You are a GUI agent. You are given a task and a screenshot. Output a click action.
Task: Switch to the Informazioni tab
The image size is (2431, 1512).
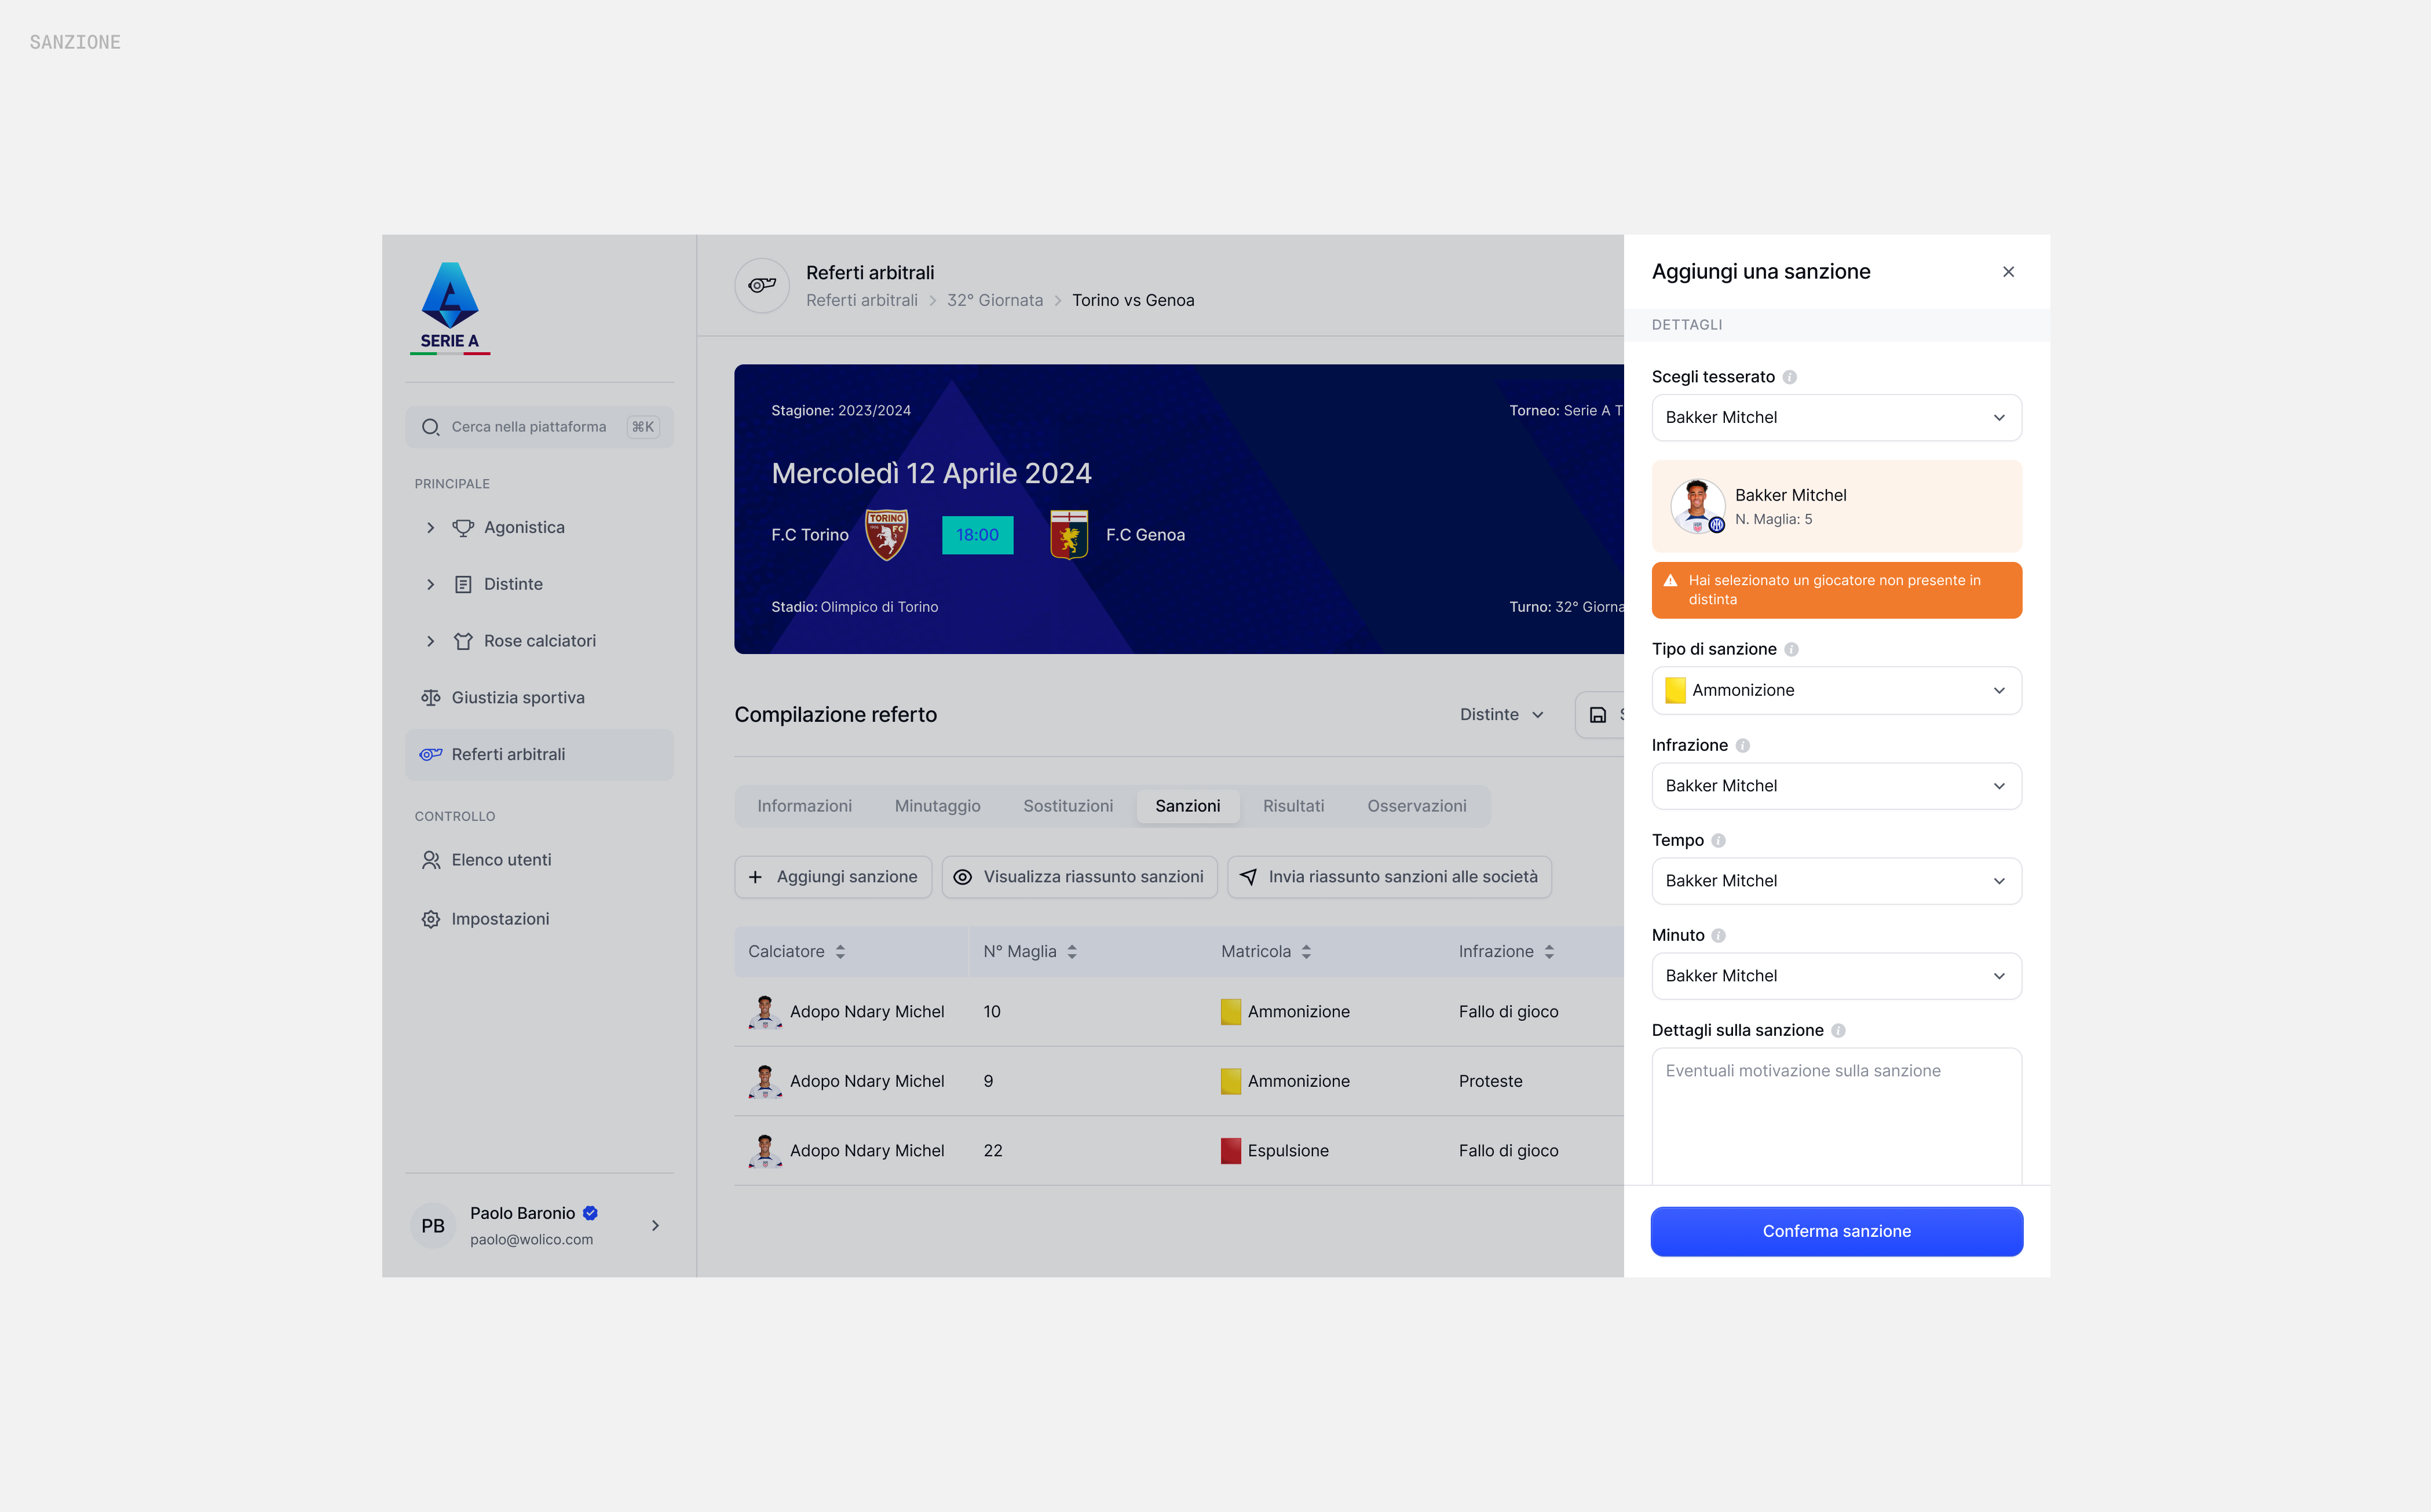pos(805,806)
